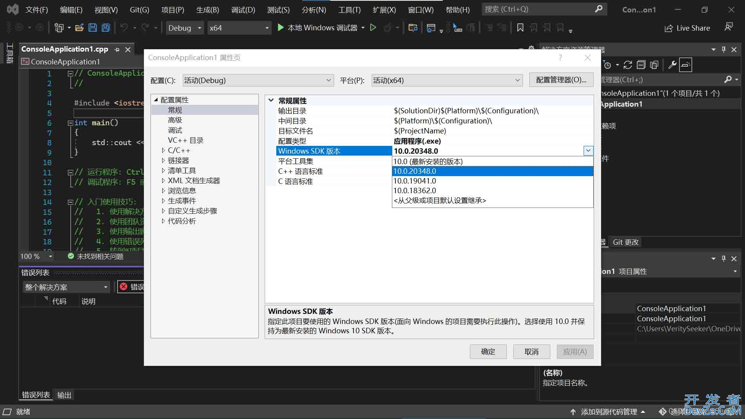Select 配置管理器(O) button
The height and width of the screenshot is (419, 745).
tap(562, 80)
